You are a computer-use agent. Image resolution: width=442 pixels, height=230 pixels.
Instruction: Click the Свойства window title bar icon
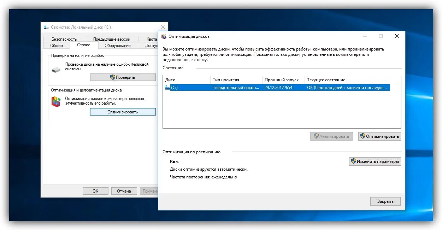pyautogui.click(x=46, y=27)
